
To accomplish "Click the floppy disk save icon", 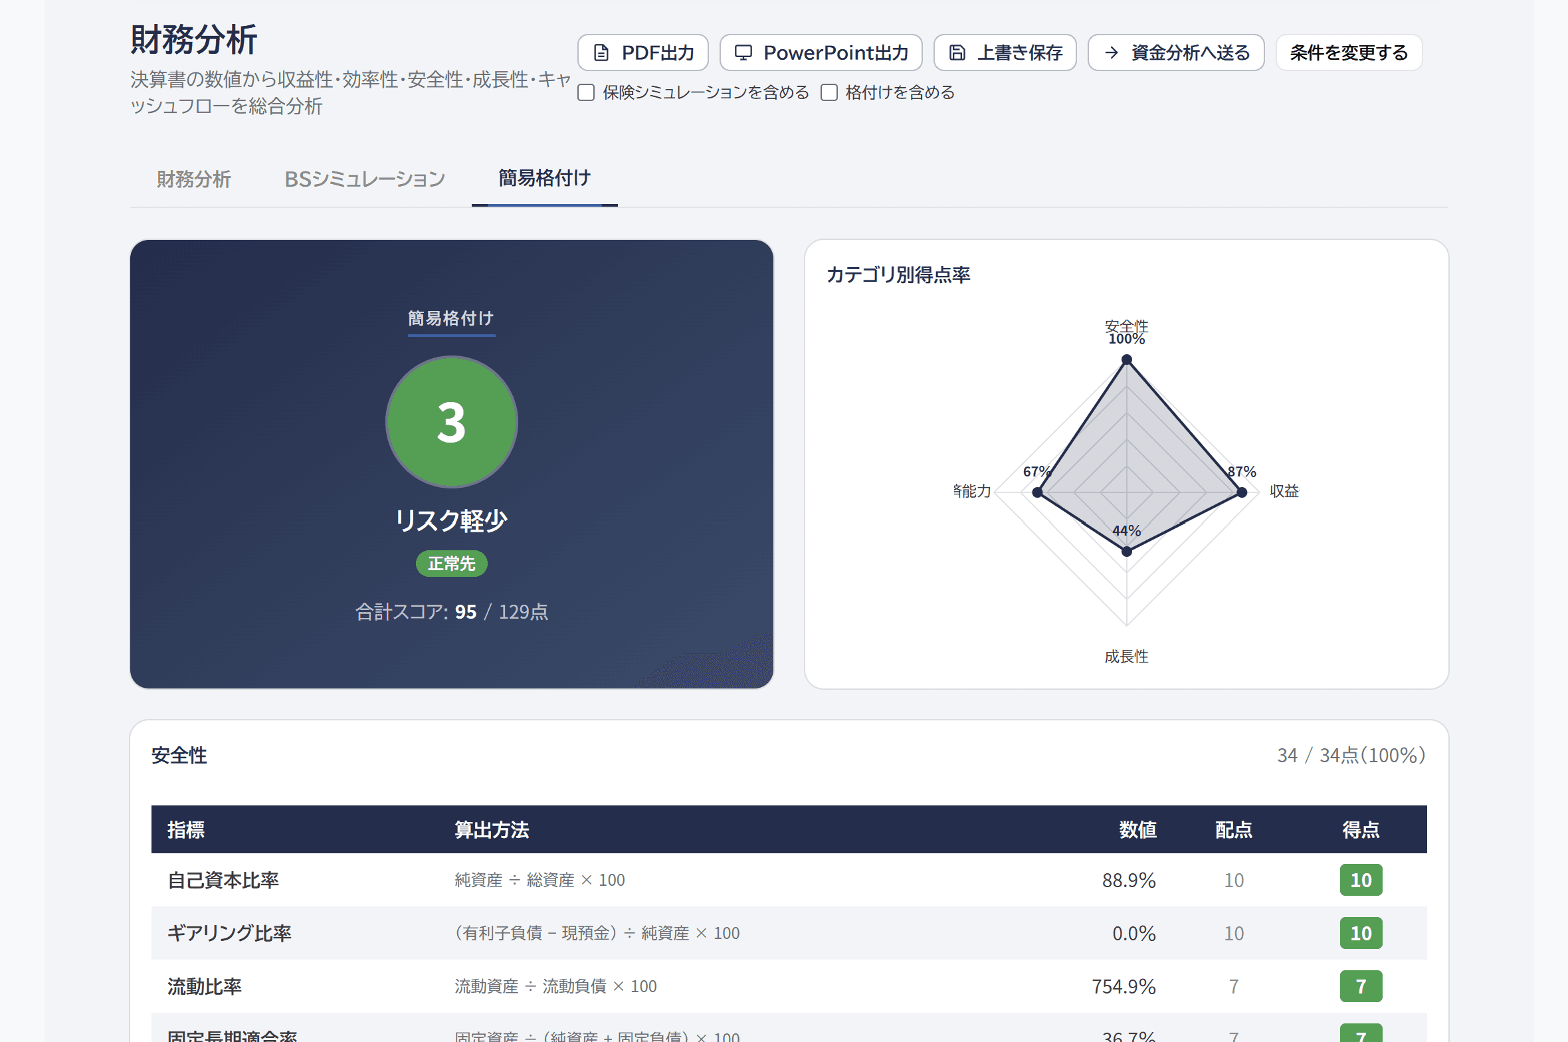I will [957, 52].
